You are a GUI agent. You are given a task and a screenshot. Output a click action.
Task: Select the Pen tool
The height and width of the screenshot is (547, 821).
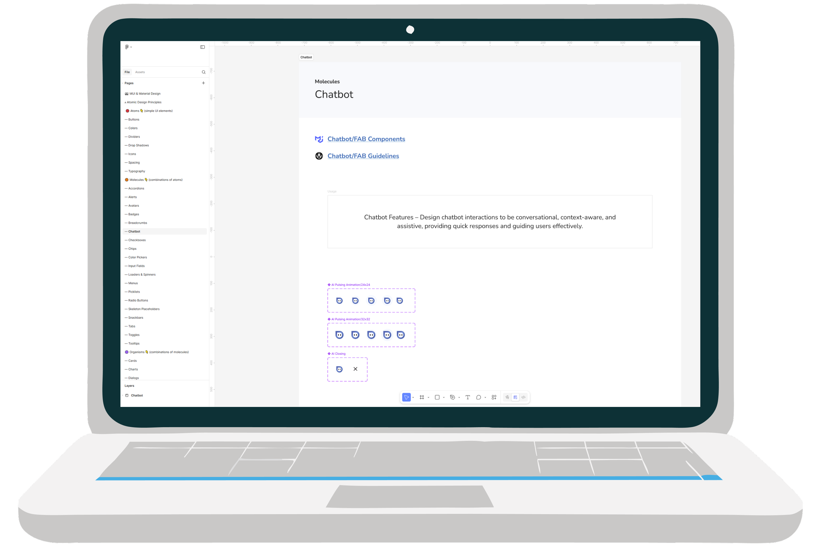pyautogui.click(x=453, y=397)
